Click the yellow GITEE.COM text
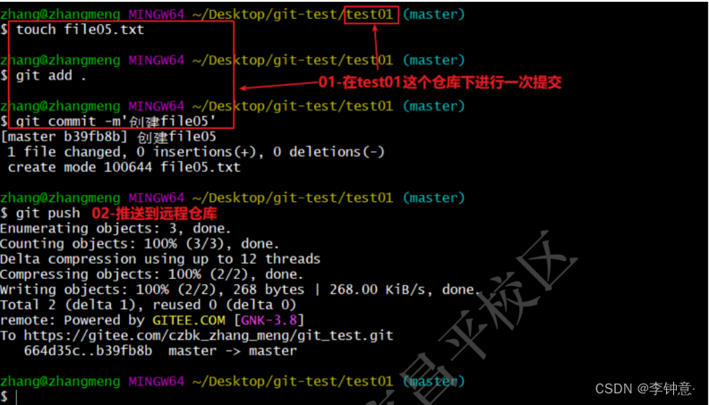The width and height of the screenshot is (709, 405). pos(189,320)
